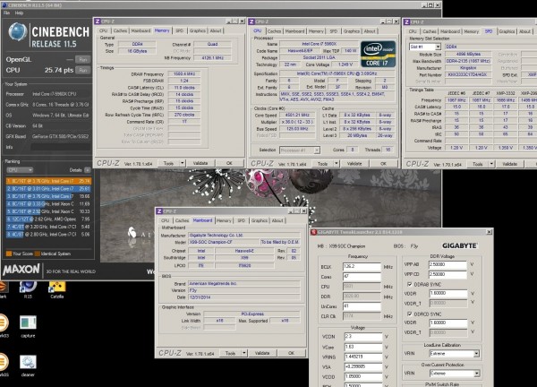
Task: Click the MAXON logo in Cinebench
Action: pos(21,270)
